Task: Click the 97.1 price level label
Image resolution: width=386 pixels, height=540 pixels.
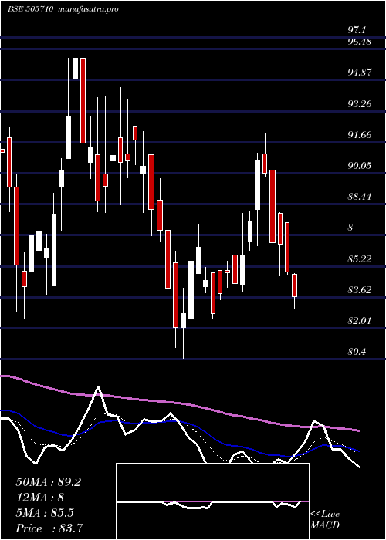Action: (357, 30)
